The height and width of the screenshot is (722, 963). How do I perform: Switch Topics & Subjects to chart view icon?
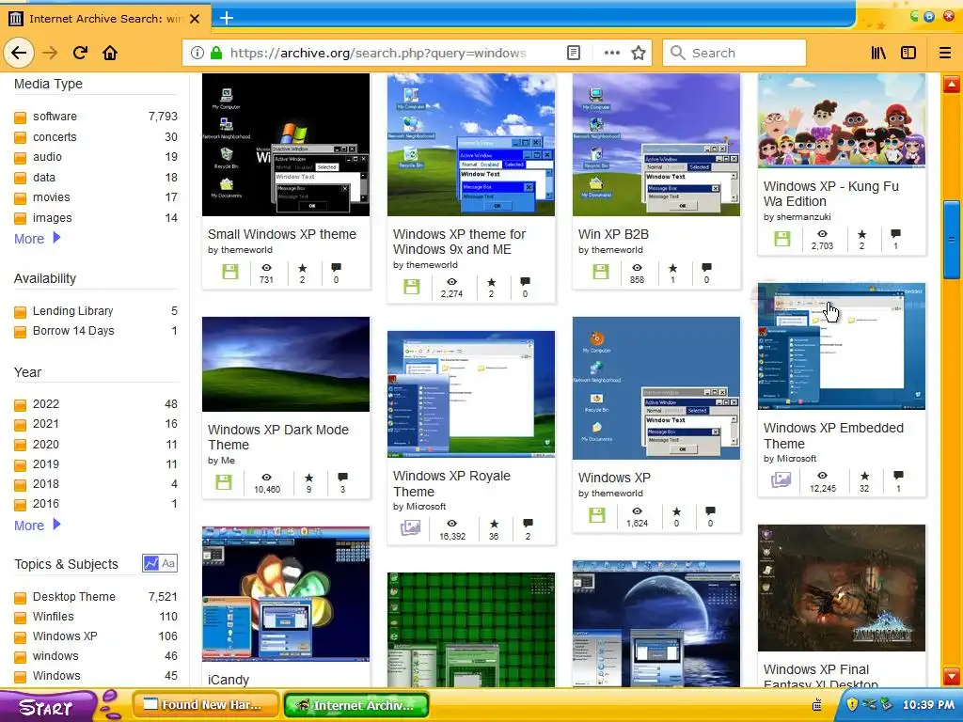click(151, 563)
